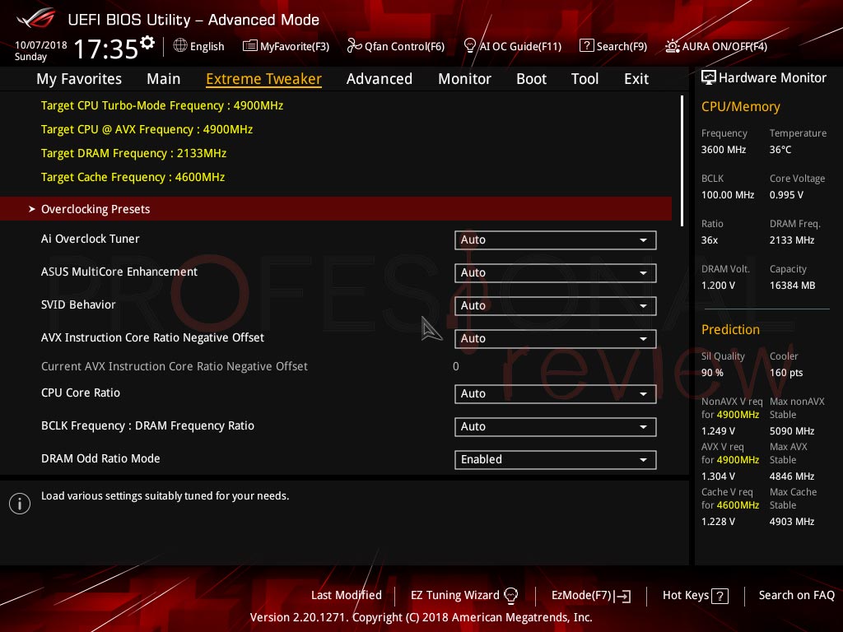Click the MyFavorite list icon

[x=249, y=46]
